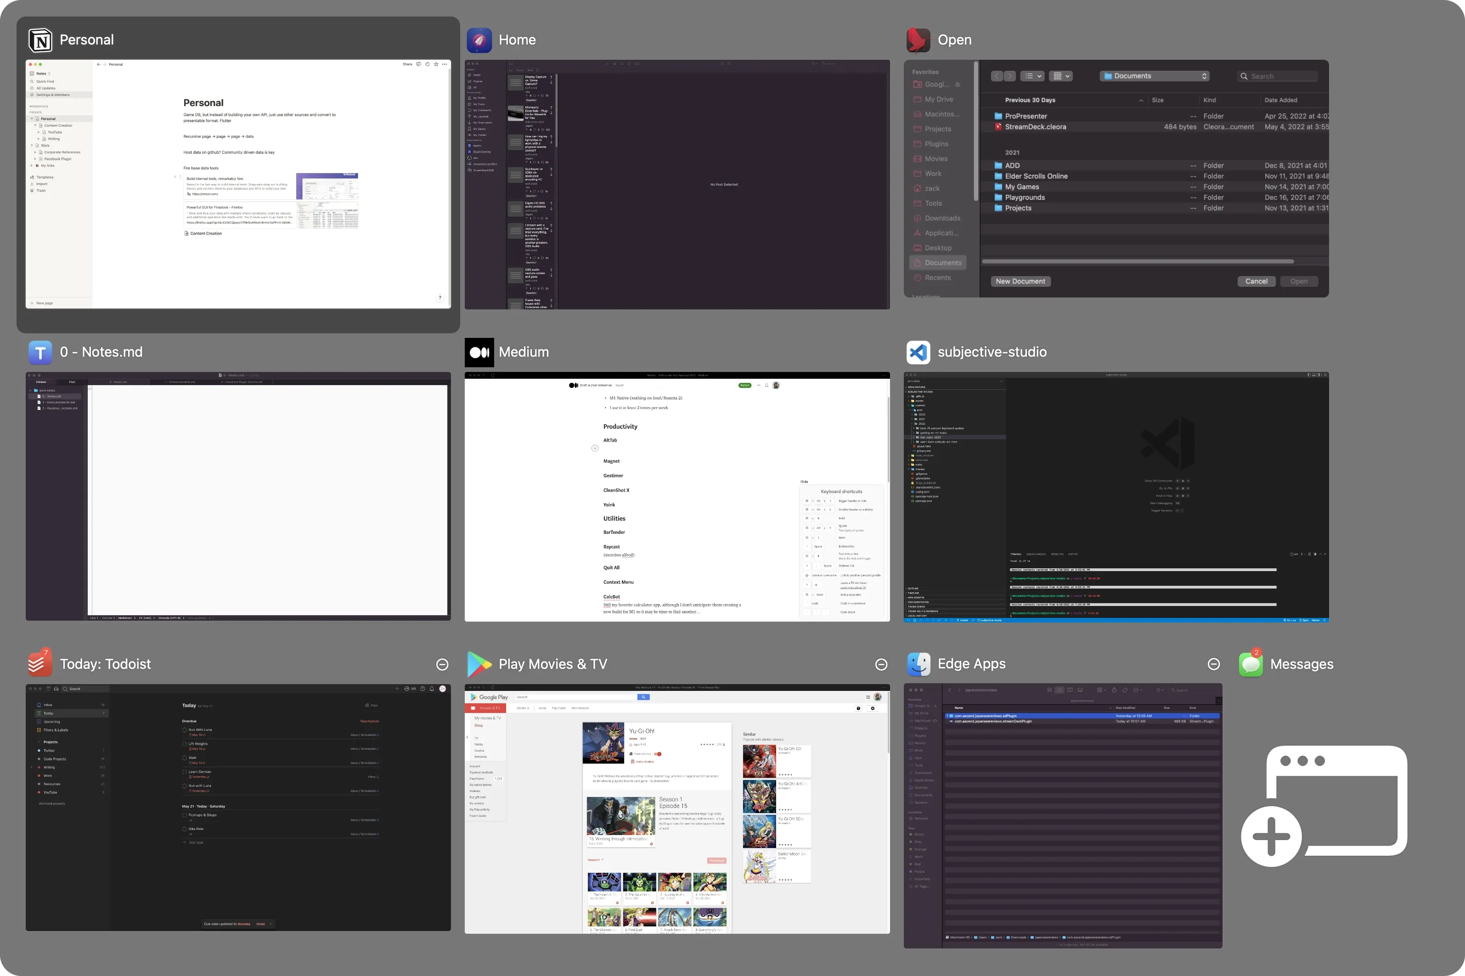Toggle the Family Library switch for Yu-Gi-Oh!

coord(658,754)
